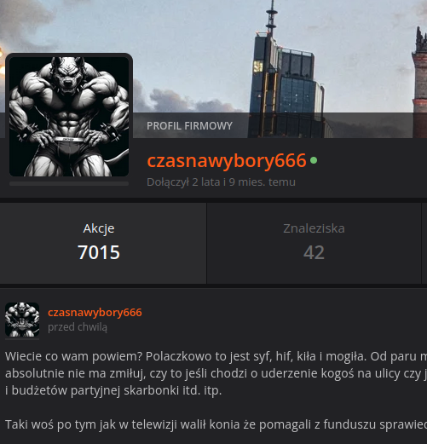Click the "Taki woś po tym" paragraph
The image size is (427, 444).
(x=216, y=424)
